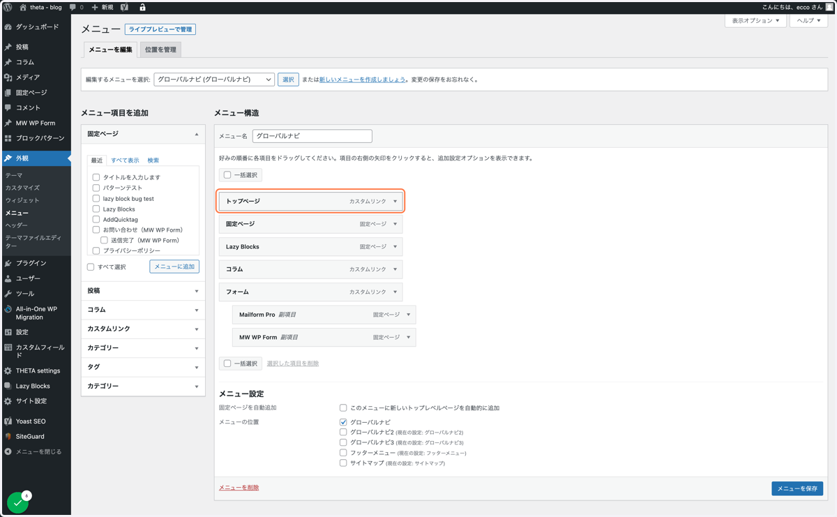Viewport: 837px width, 517px height.
Task: Expand タグ accordion section
Action: point(143,367)
